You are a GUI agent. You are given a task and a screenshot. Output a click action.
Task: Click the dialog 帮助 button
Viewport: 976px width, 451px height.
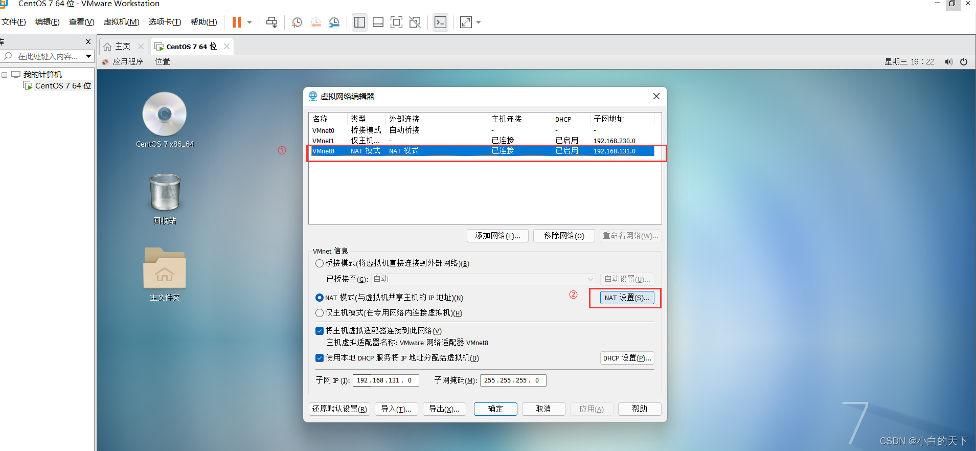pyautogui.click(x=640, y=409)
